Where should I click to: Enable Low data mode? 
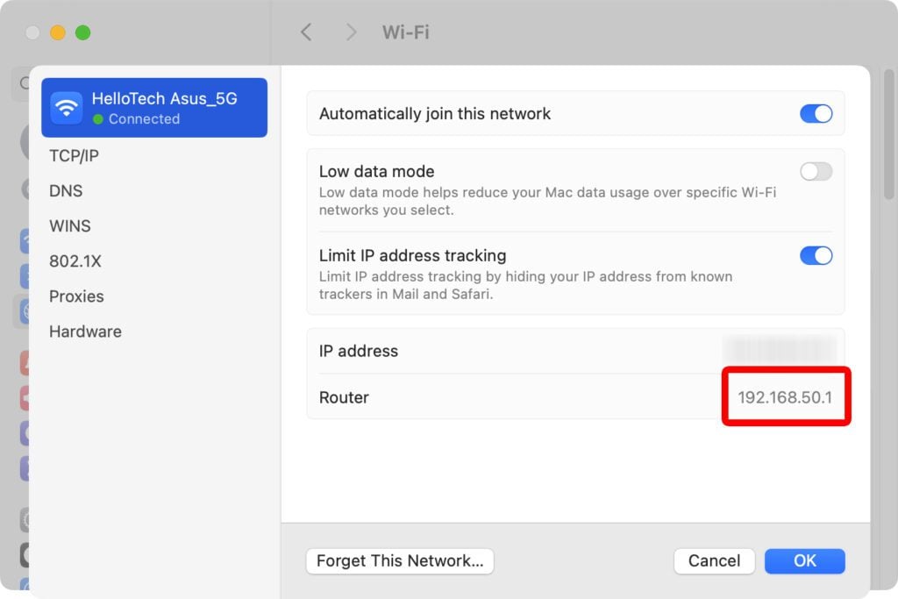[x=816, y=171]
